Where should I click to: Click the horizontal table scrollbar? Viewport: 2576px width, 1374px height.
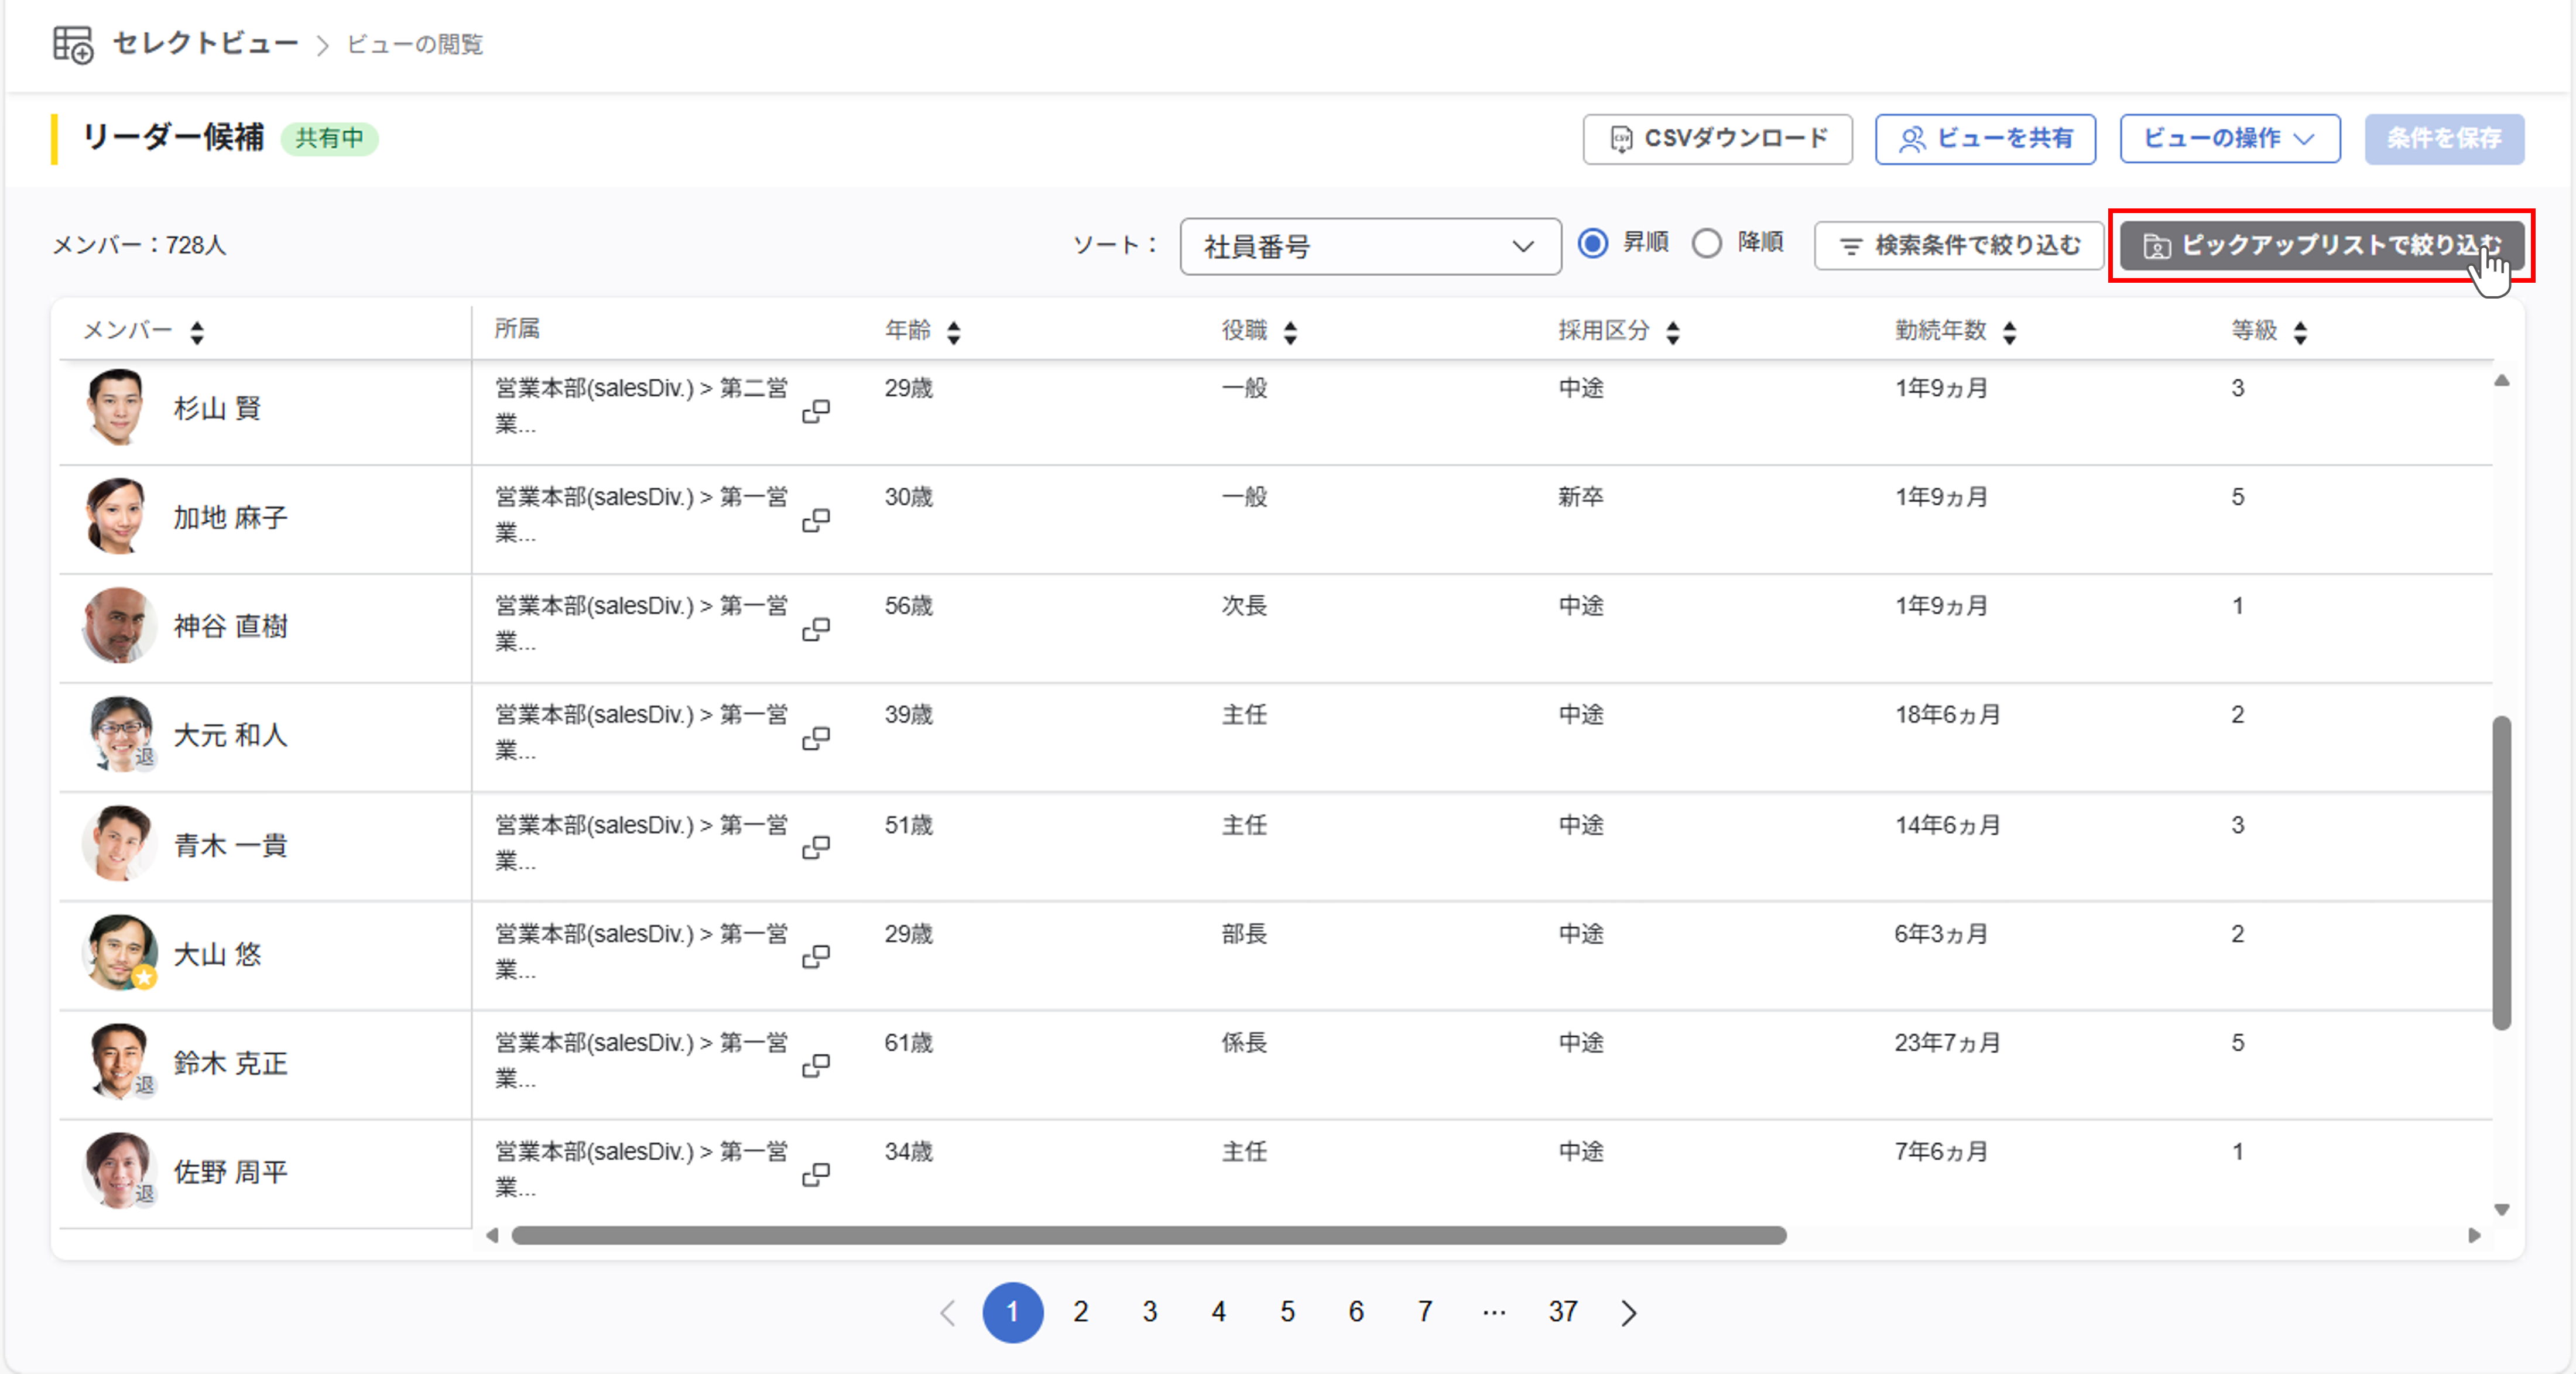click(1148, 1235)
